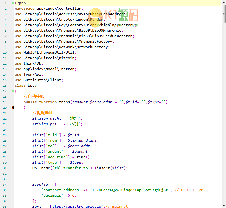Click the 'namespace' keyword on line 2
Viewport: 226px width, 208px height.
25,9
